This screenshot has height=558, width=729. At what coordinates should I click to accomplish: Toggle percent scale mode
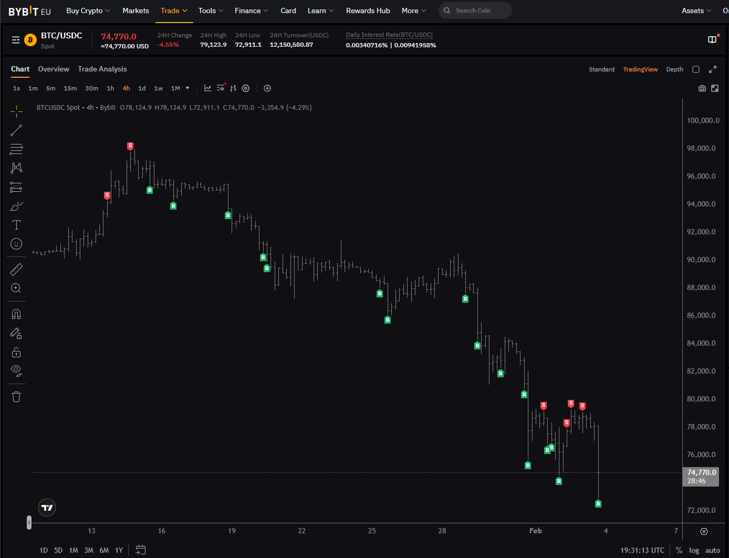[679, 550]
